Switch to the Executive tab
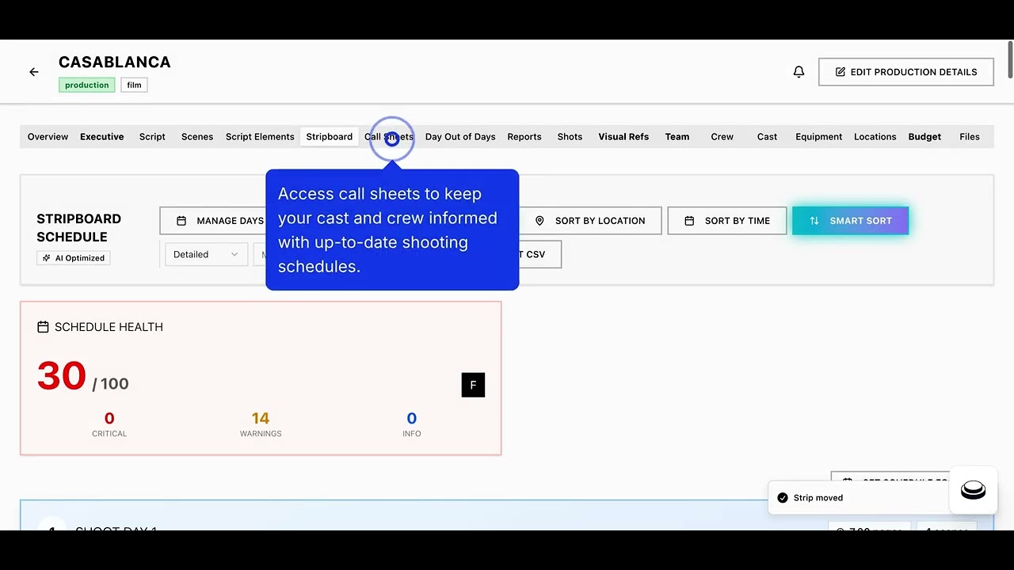Viewport: 1014px width, 570px height. pyautogui.click(x=101, y=137)
